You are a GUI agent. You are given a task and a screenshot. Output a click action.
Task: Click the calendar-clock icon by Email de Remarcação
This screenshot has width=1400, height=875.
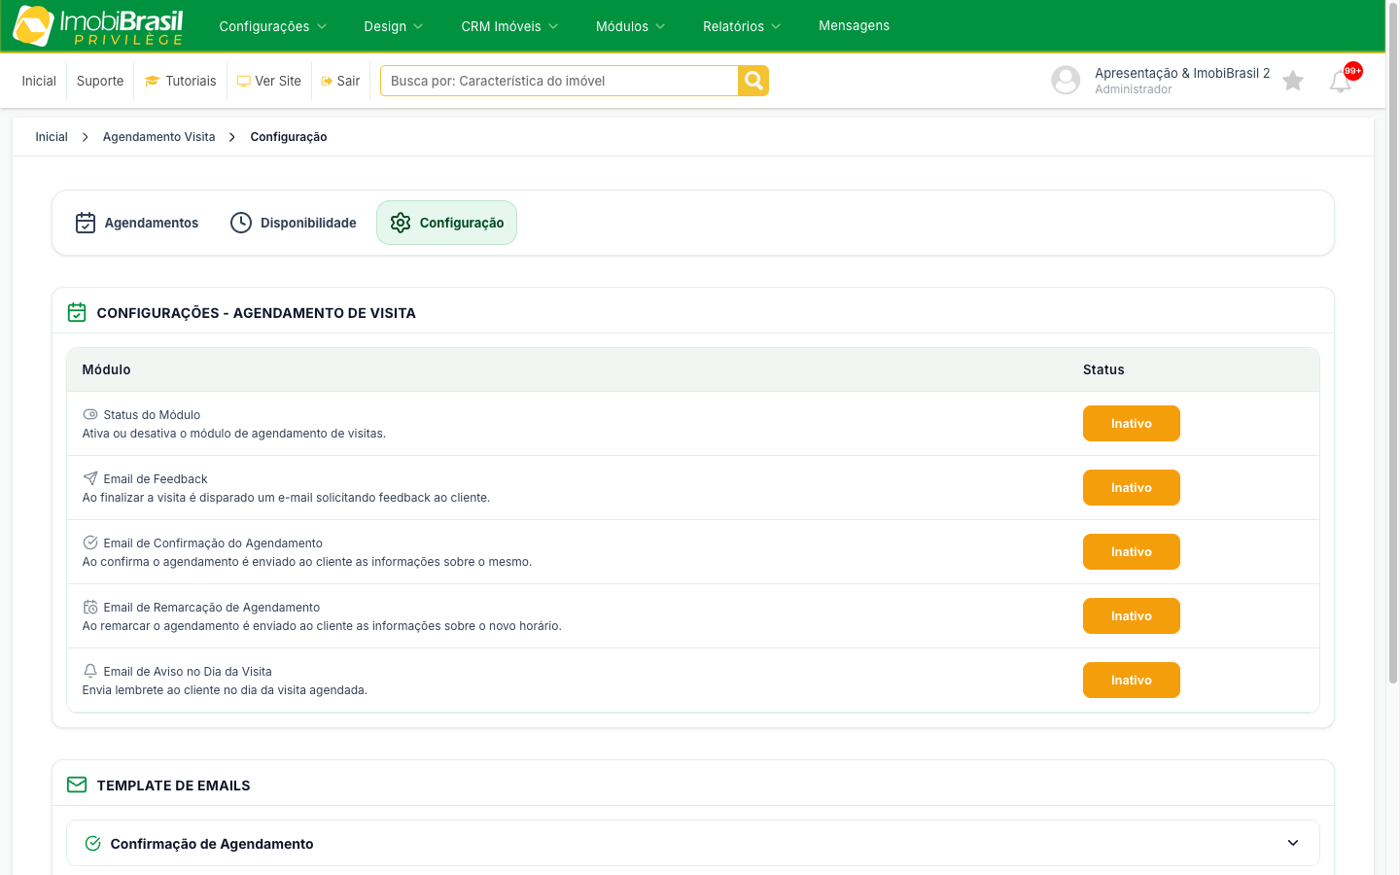[x=90, y=607]
